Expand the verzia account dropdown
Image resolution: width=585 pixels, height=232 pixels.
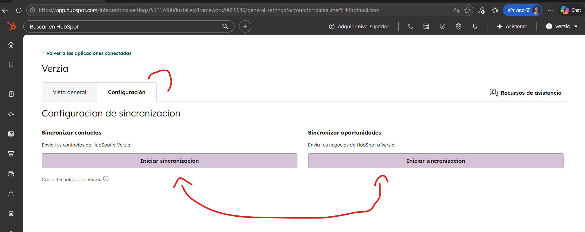[562, 26]
